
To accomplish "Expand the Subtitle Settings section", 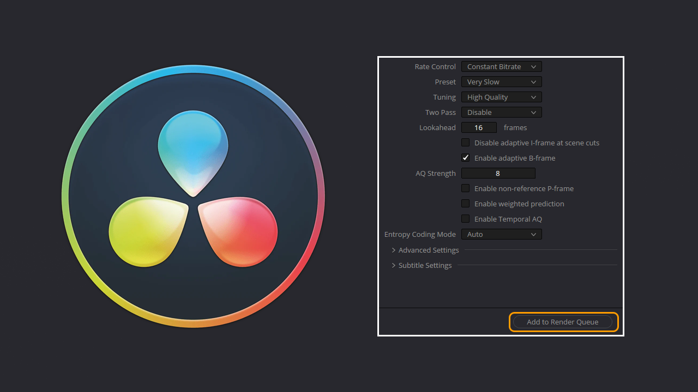I will (422, 265).
